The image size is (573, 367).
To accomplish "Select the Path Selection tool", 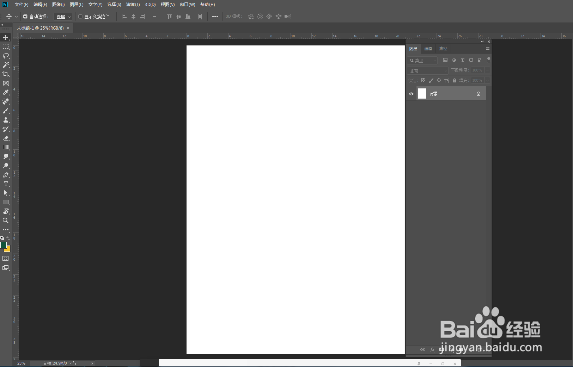I will (x=6, y=193).
